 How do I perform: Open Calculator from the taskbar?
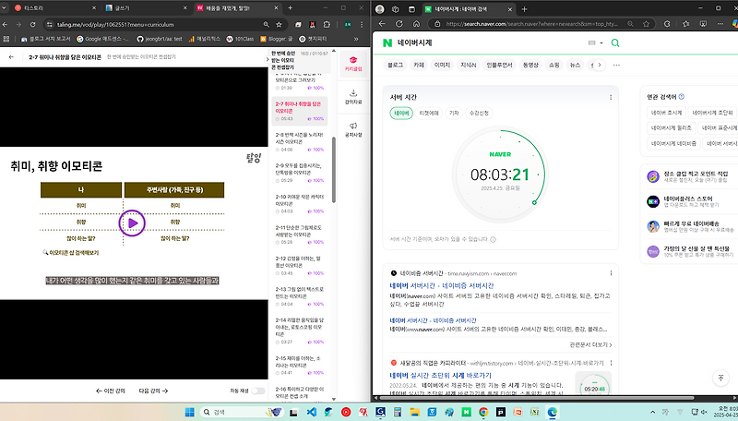[x=398, y=412]
